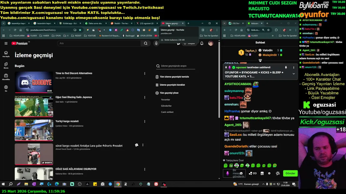This screenshot has width=346, height=194.
Task: Open 'Gönderiler' history link
Action: [166, 106]
